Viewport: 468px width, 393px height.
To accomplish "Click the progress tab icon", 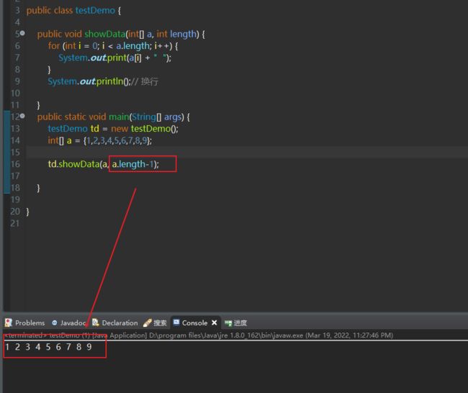I will click(228, 323).
